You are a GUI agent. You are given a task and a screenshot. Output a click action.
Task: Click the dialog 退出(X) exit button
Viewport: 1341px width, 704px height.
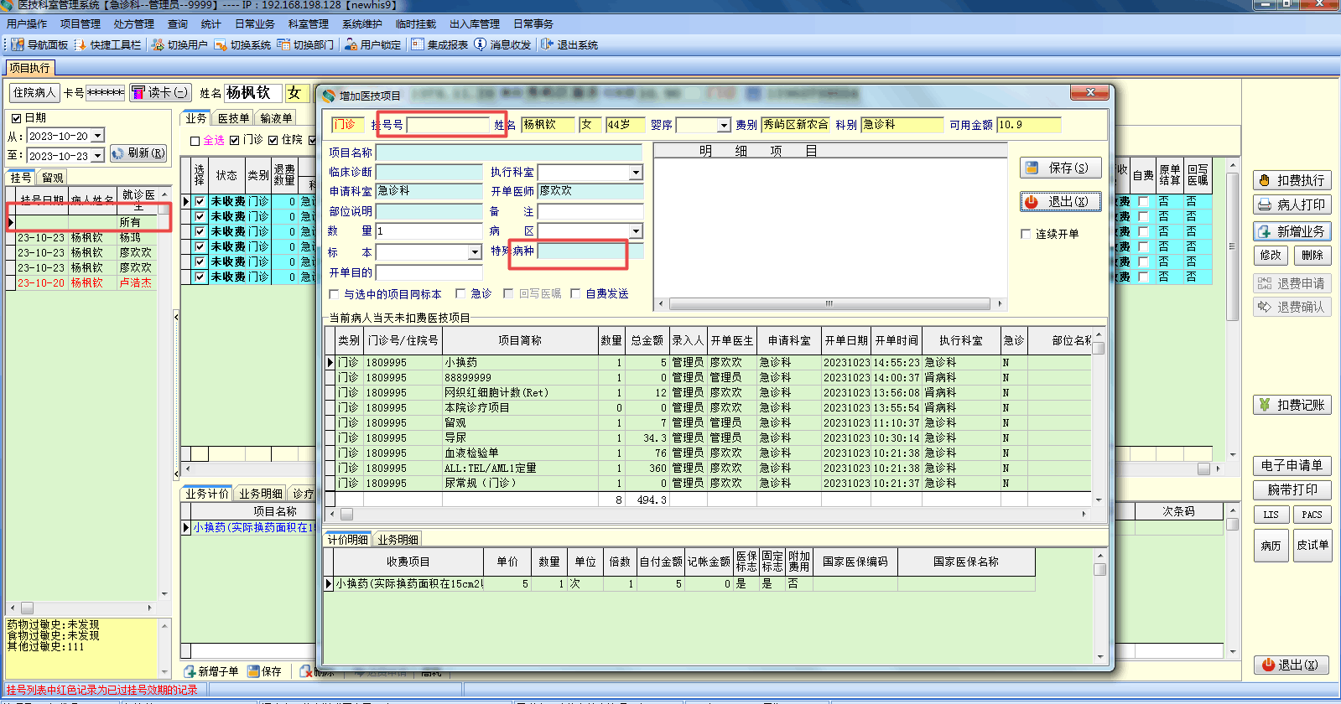click(x=1060, y=202)
